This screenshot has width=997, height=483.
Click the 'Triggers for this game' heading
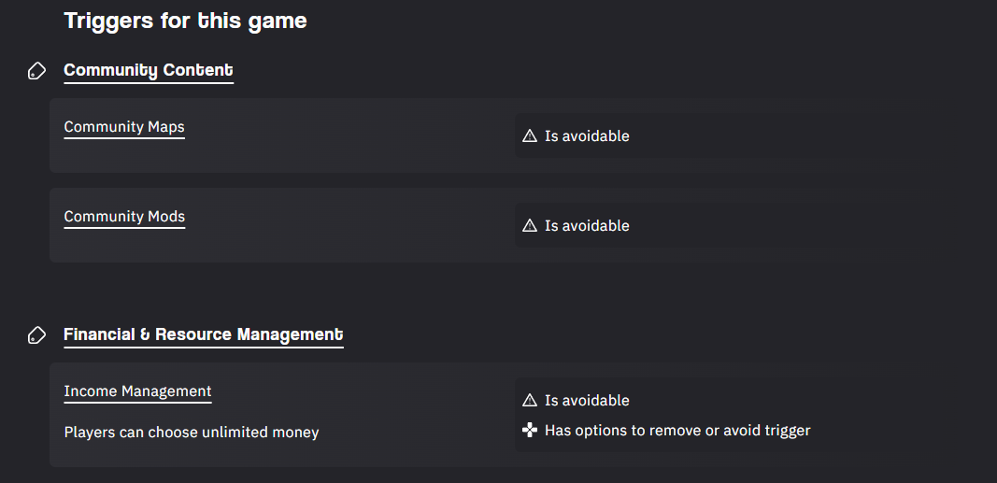[186, 21]
